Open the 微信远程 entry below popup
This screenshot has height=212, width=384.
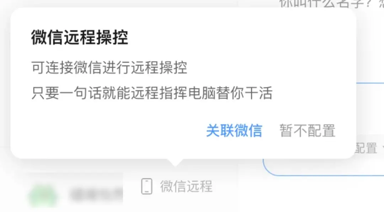click(x=177, y=186)
